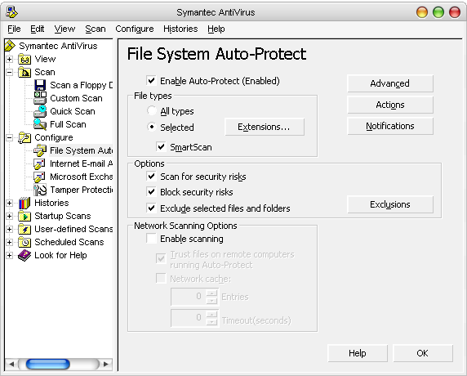Toggle Exclude selected files and folders

coord(151,208)
